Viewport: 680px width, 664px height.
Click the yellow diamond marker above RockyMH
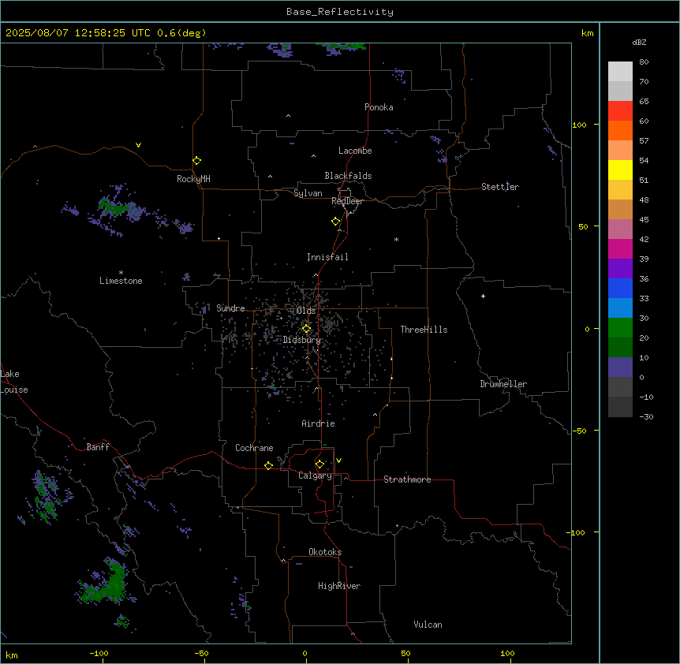pos(196,160)
